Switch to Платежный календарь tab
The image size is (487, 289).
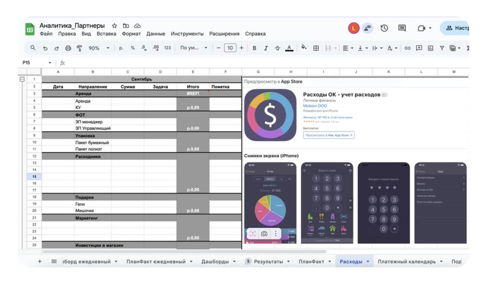point(406,261)
